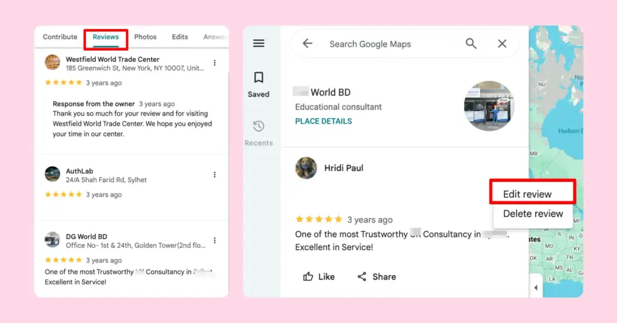The width and height of the screenshot is (617, 323).
Task: Choose Delete review from menu
Action: click(x=533, y=214)
